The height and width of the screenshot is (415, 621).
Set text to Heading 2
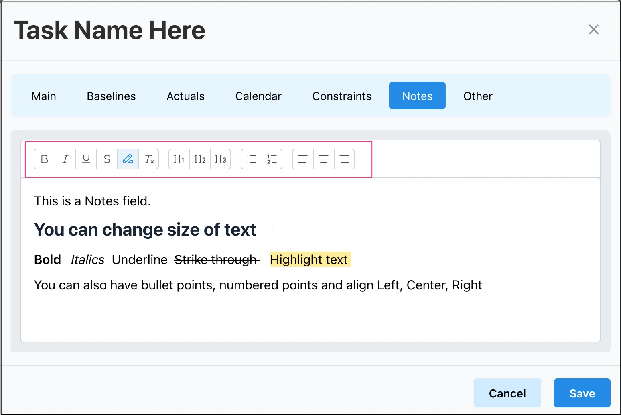coord(200,159)
